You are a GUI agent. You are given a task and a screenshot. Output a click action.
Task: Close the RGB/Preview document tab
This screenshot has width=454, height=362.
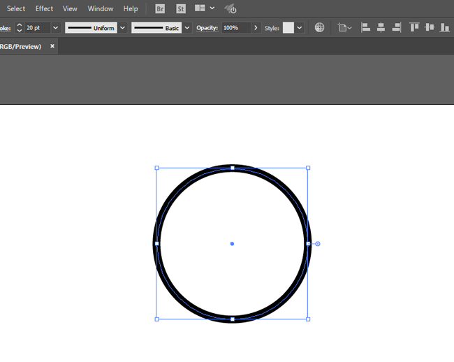tap(52, 46)
